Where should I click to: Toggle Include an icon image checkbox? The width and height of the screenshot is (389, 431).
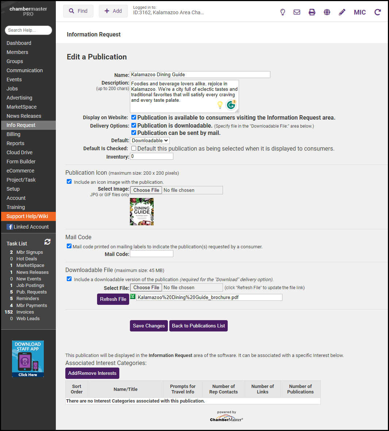(69, 182)
